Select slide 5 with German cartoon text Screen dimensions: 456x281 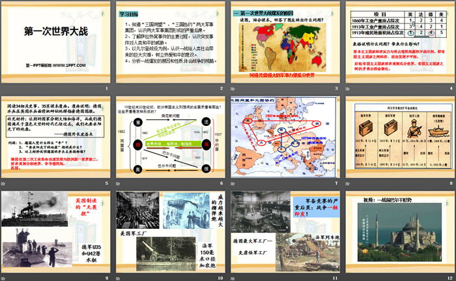pyautogui.click(x=56, y=137)
